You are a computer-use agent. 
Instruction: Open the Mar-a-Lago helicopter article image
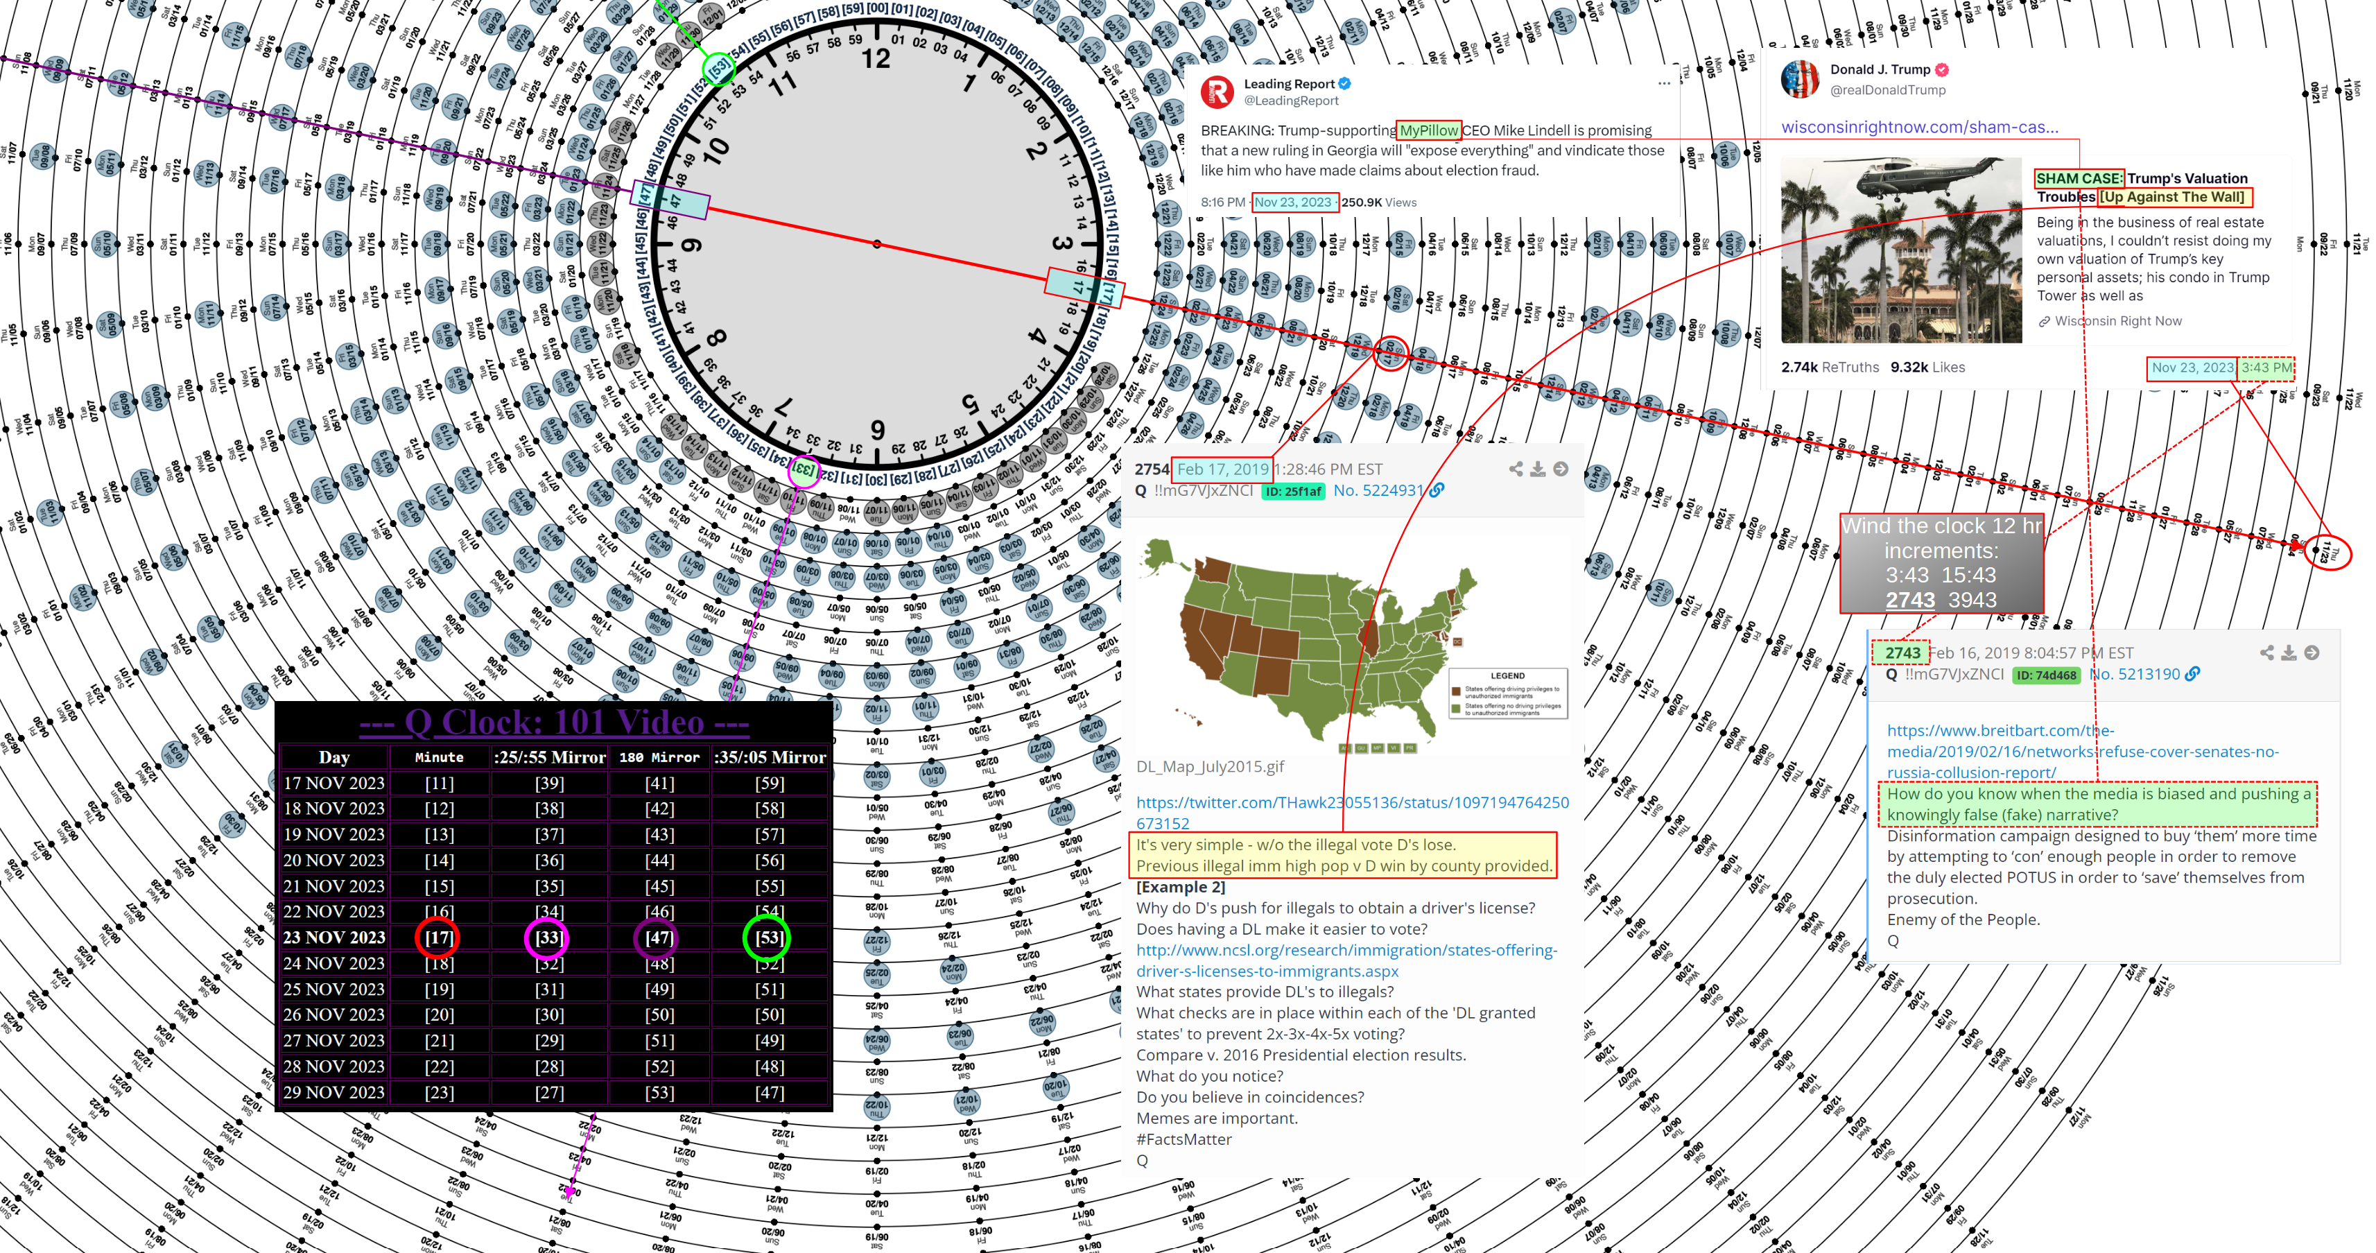(x=1900, y=250)
